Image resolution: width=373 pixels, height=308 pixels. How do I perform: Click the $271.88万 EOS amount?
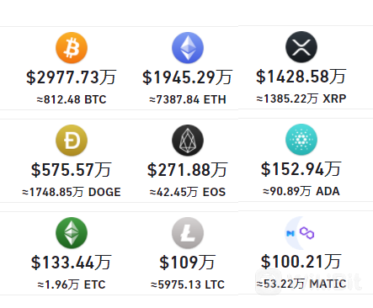tap(188, 170)
